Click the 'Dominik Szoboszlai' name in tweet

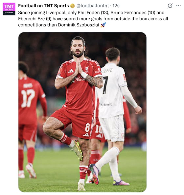(78, 25)
